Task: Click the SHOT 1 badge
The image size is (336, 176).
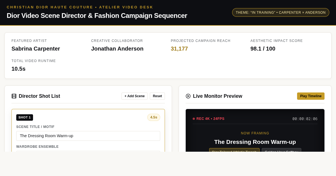Action: [x=25, y=117]
